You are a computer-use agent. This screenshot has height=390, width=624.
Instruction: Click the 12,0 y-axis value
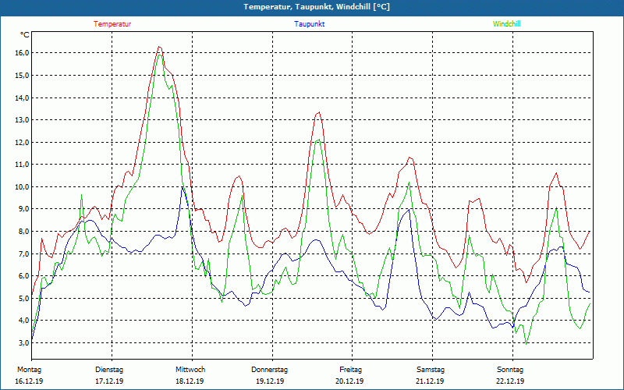pyautogui.click(x=23, y=142)
